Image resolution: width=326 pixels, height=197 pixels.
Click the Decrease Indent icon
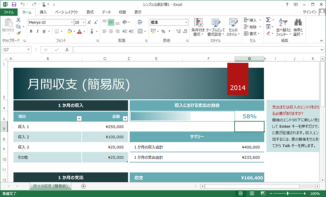[125, 31]
